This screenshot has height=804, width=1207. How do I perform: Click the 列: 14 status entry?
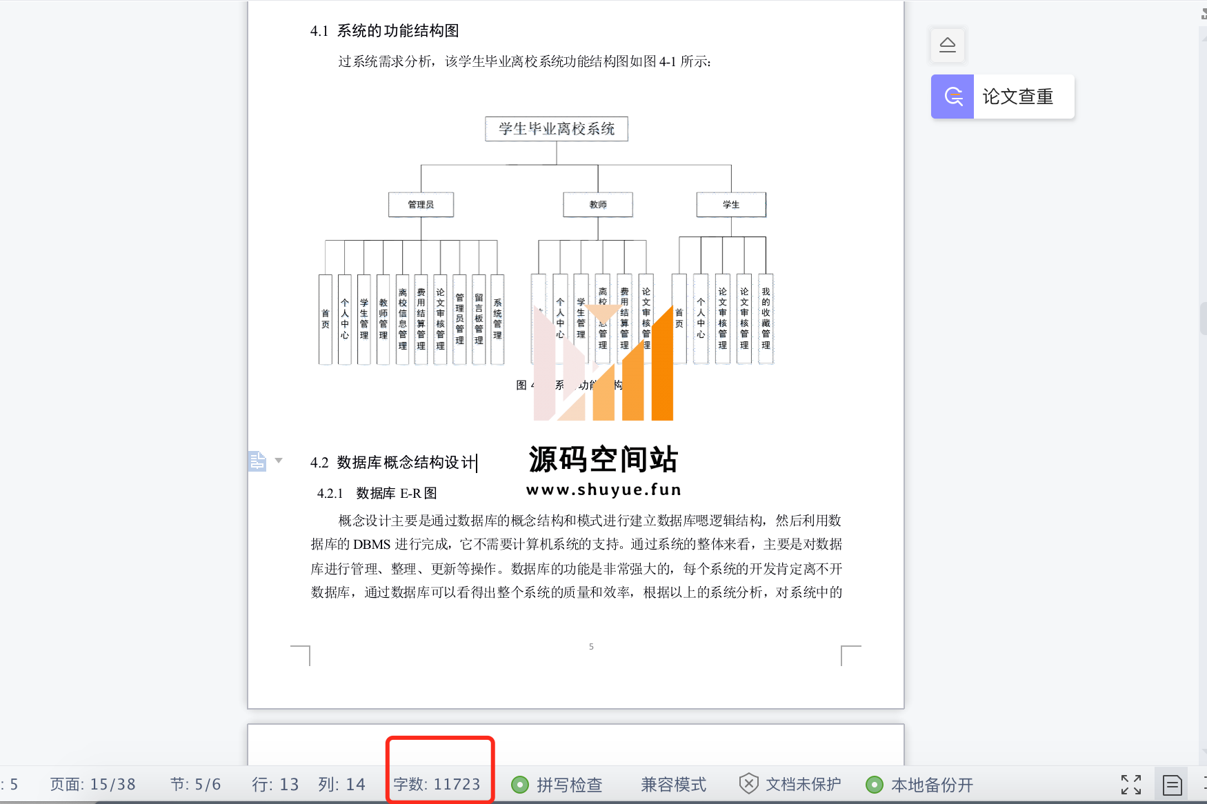pos(341,785)
